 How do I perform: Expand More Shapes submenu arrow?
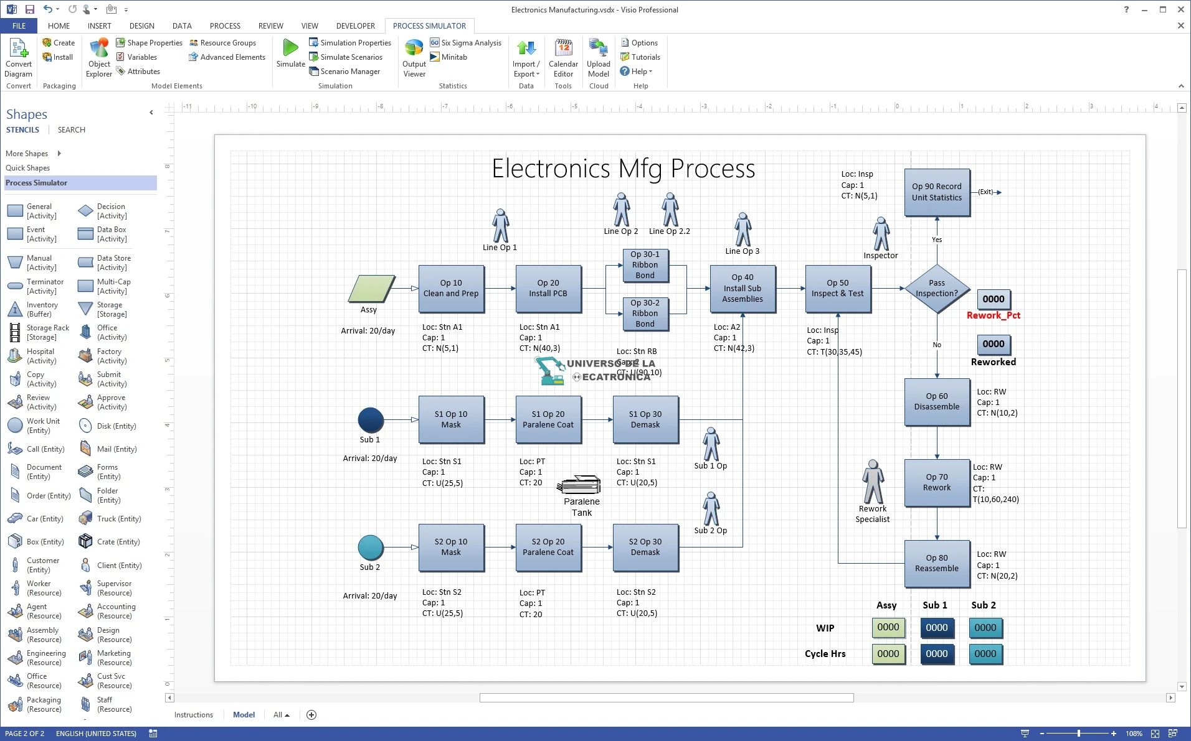[x=59, y=154]
